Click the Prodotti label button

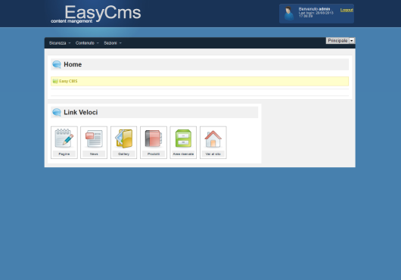pyautogui.click(x=154, y=154)
